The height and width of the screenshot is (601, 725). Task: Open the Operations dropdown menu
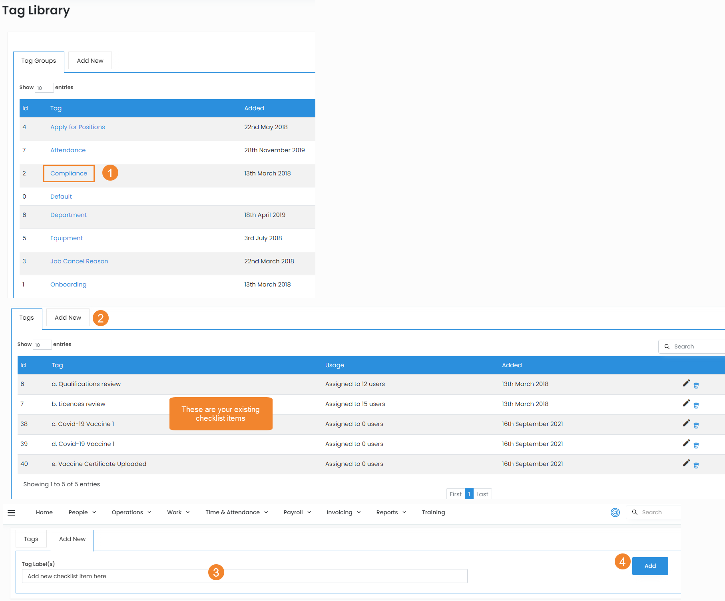point(131,512)
